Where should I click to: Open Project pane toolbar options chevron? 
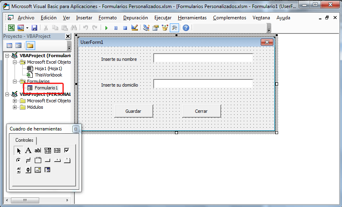click(x=69, y=46)
